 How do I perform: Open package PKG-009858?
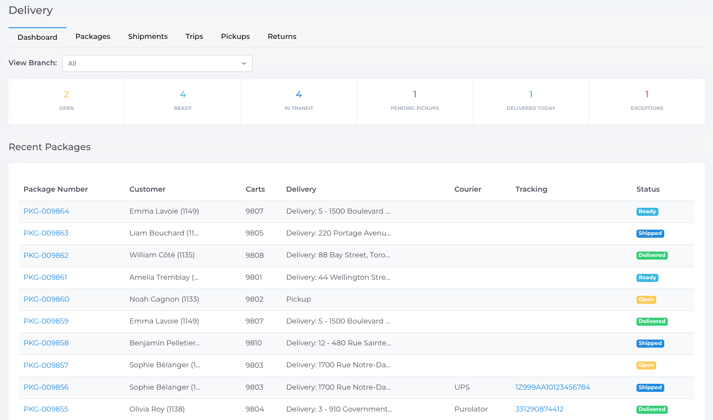tap(46, 343)
